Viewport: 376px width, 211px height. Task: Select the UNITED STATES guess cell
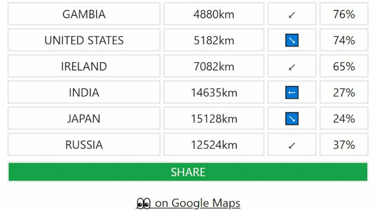click(84, 40)
